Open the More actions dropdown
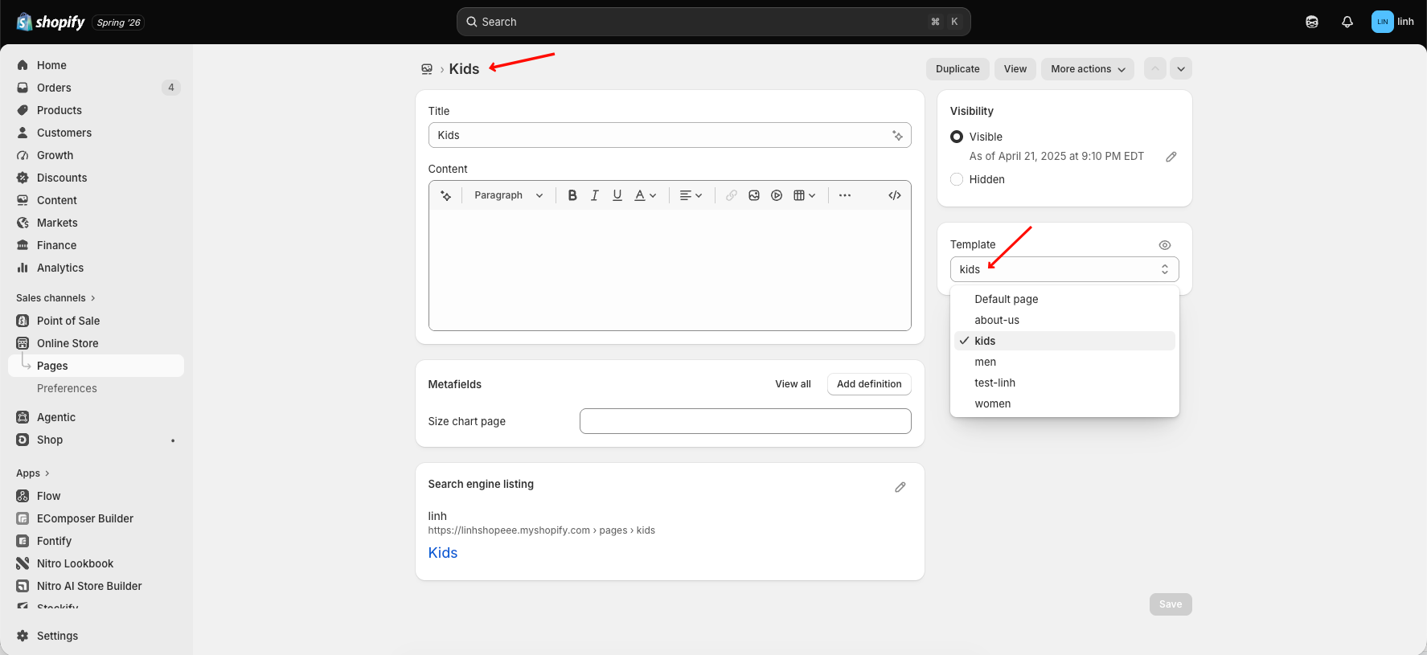 tap(1088, 69)
